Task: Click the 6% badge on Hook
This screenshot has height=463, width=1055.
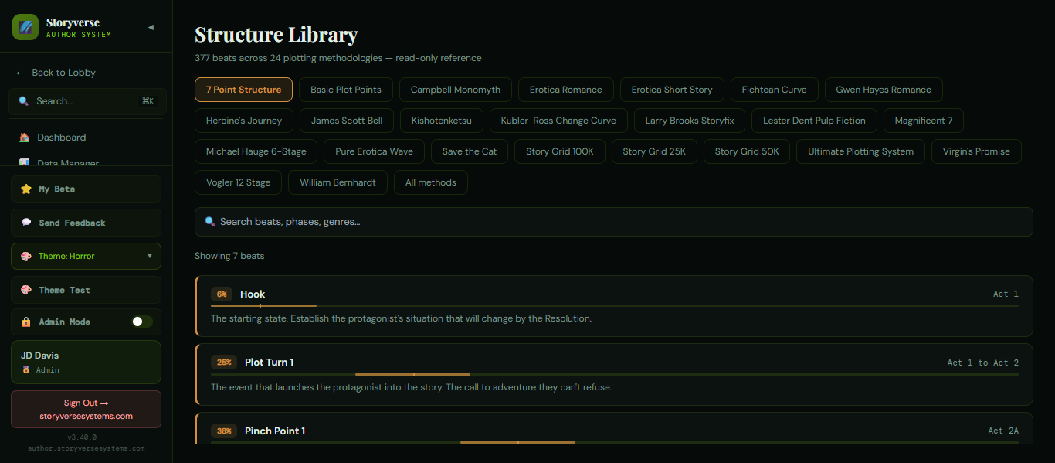Action: coord(222,294)
